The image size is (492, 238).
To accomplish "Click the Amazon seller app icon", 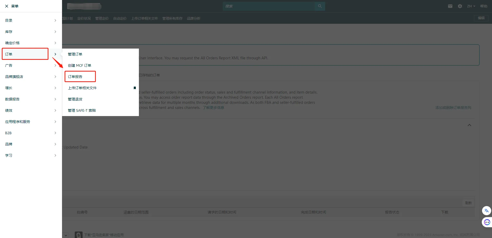I will click(x=78, y=235).
